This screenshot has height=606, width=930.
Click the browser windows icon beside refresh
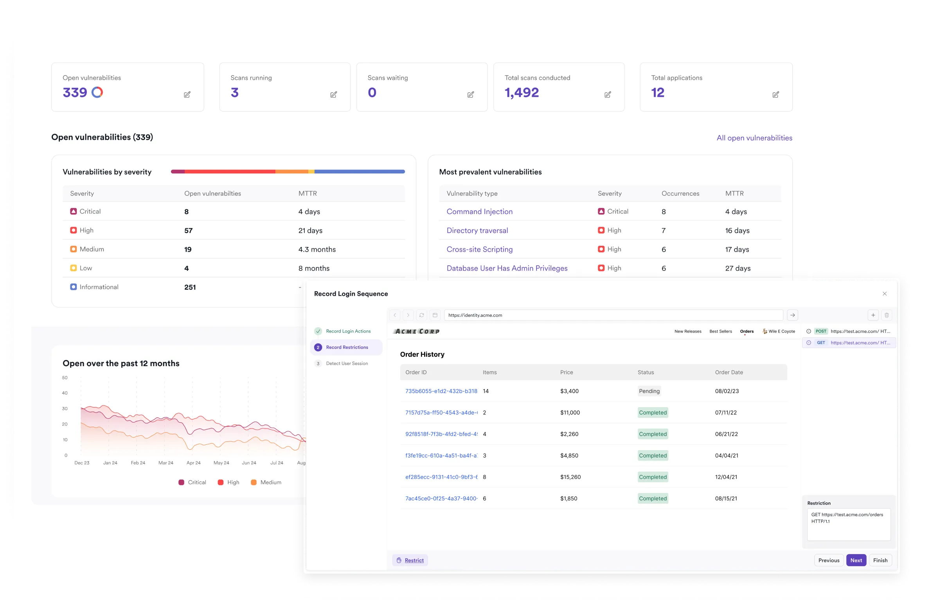tap(435, 315)
